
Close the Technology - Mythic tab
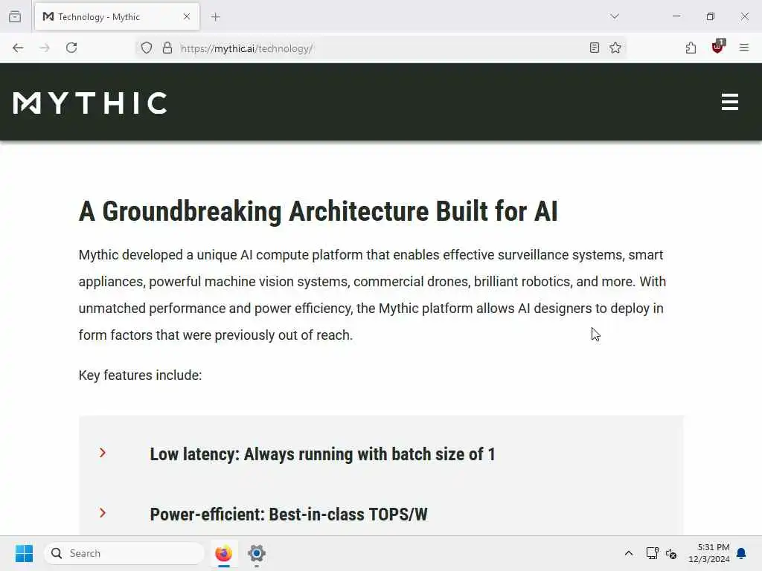(x=187, y=16)
